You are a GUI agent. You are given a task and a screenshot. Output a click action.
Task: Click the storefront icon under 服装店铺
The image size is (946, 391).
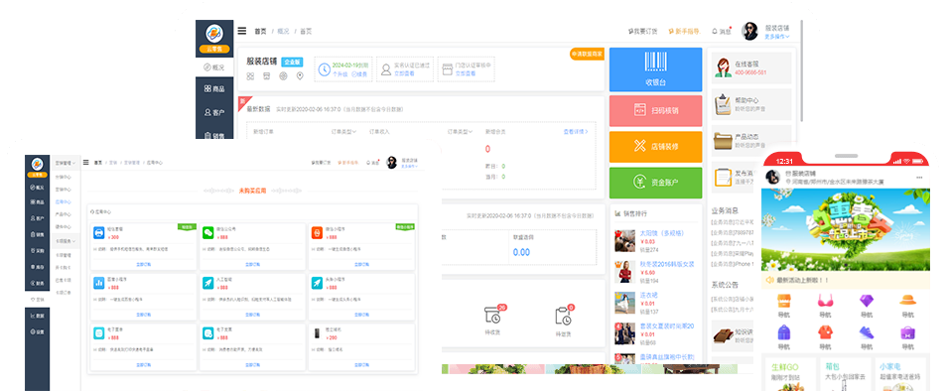click(x=267, y=75)
